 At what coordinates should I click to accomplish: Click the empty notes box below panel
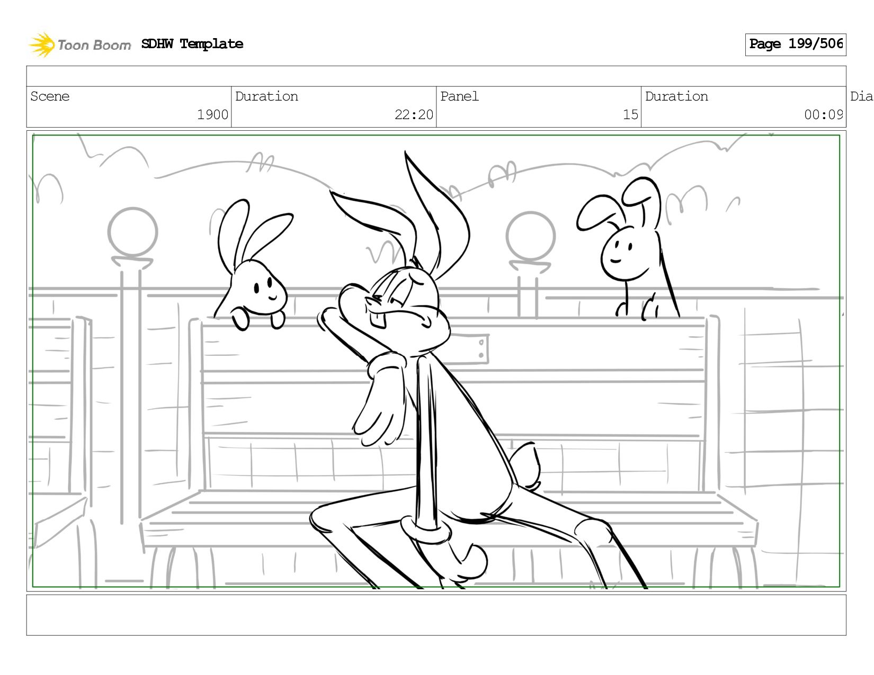point(436,615)
